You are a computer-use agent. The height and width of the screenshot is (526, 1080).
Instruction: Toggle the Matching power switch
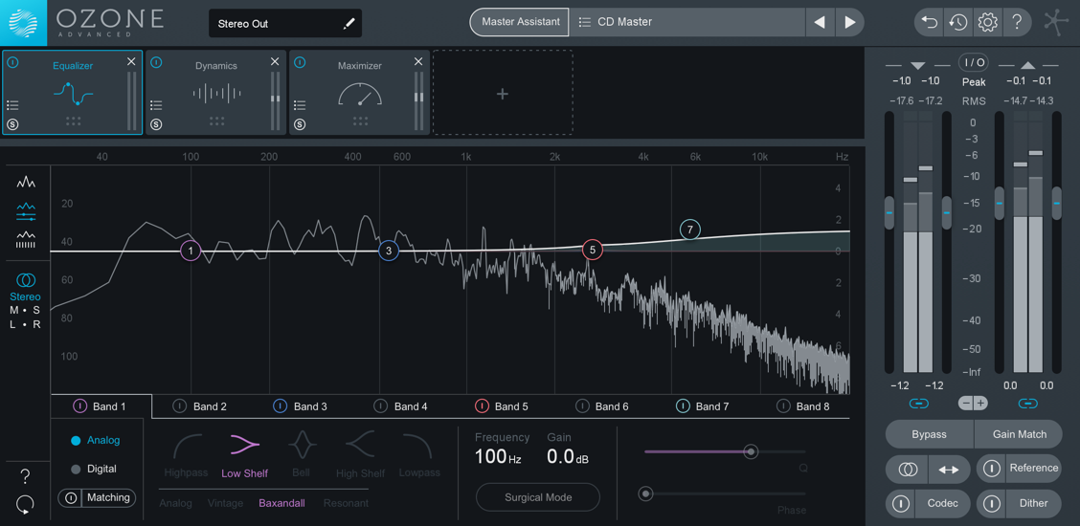(x=70, y=498)
